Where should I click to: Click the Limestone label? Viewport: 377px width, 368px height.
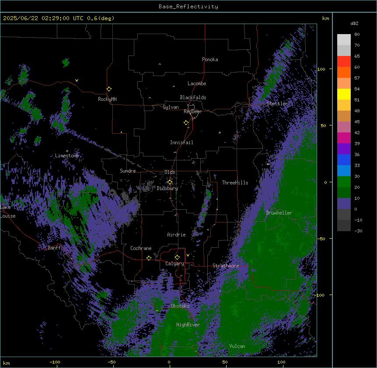point(67,156)
